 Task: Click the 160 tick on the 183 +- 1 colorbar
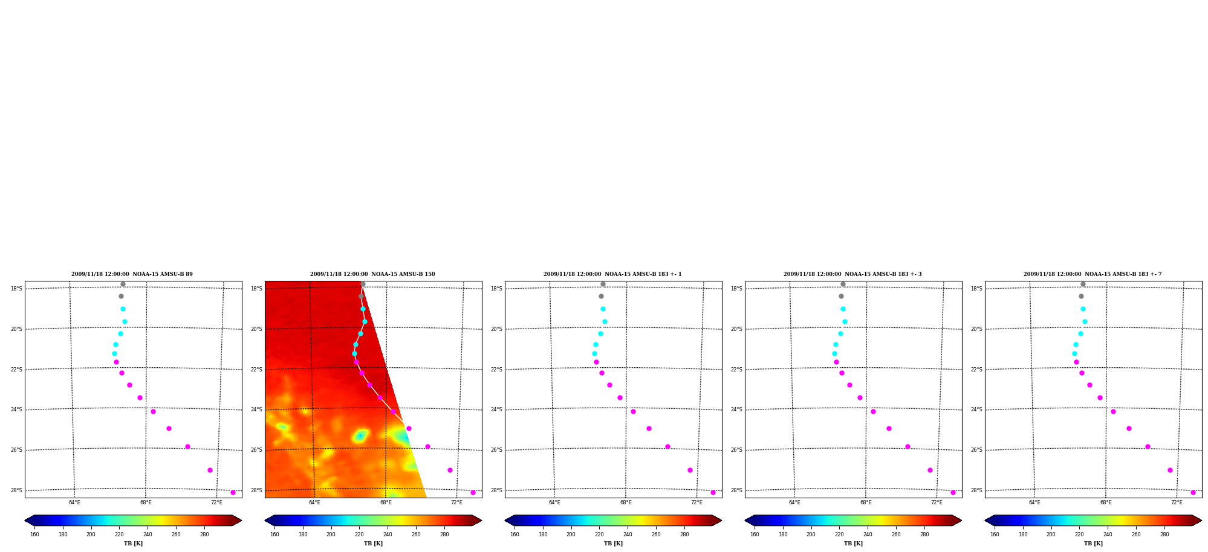[515, 534]
